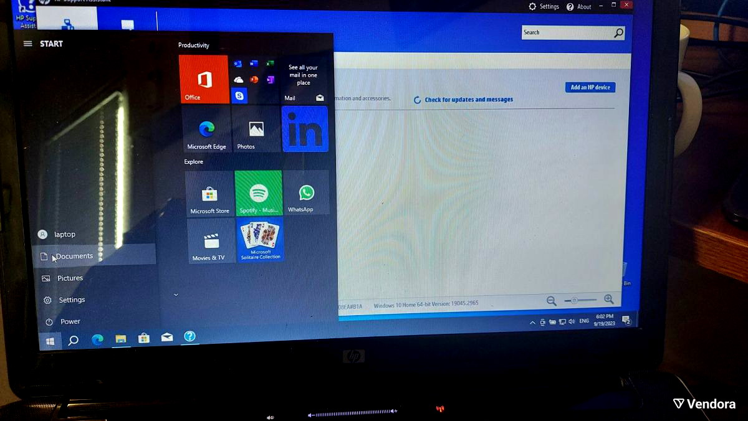This screenshot has width=748, height=421.
Task: Open Microsoft Store from the taskbar
Action: point(144,338)
